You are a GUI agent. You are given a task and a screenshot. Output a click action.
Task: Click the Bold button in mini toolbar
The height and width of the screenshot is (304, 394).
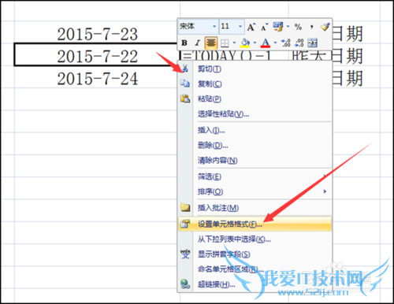[x=184, y=43]
